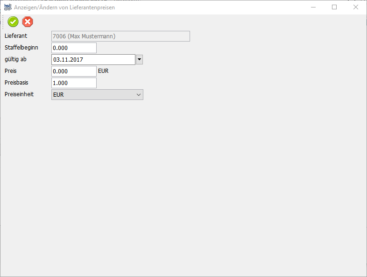The width and height of the screenshot is (367, 277).
Task: Open the gültig ab date picker arrow
Action: coord(139,60)
